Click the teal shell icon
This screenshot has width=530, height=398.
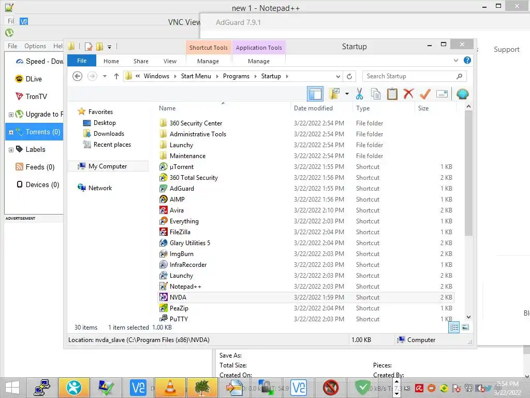[x=462, y=94]
